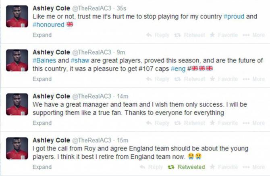Expand the 'call from Roy' tweet
This screenshot has width=270, height=176.
[42, 167]
